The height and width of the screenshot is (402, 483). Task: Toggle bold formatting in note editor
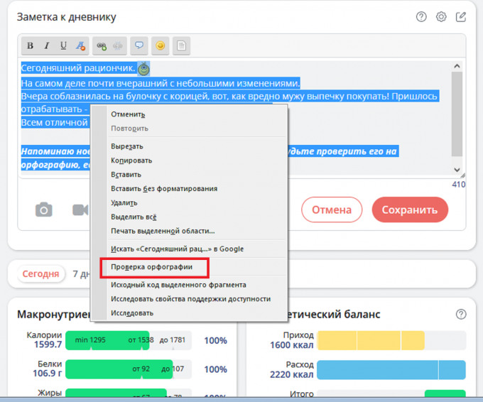pos(31,46)
